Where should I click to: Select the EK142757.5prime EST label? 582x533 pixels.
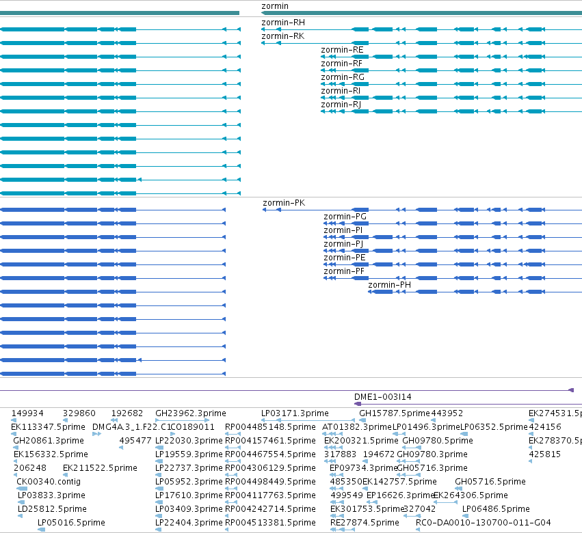(400, 482)
